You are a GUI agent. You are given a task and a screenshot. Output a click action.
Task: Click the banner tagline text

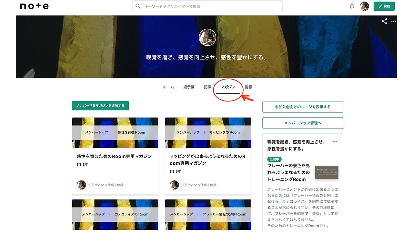point(206,57)
